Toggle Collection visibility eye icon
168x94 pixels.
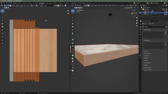165,9
